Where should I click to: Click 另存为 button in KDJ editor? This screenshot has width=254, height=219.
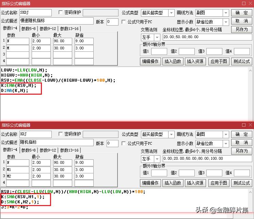(241, 151)
